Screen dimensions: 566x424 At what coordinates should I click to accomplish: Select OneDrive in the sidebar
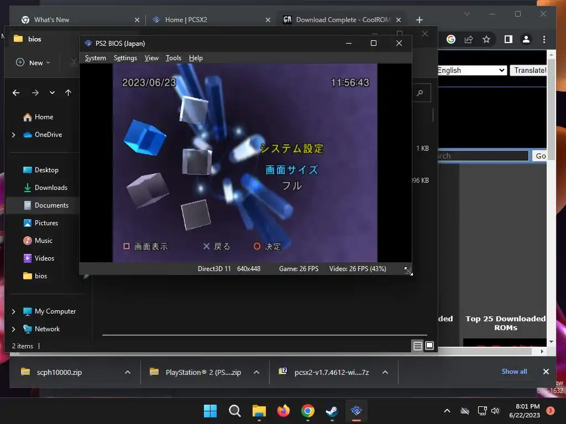tap(43, 135)
